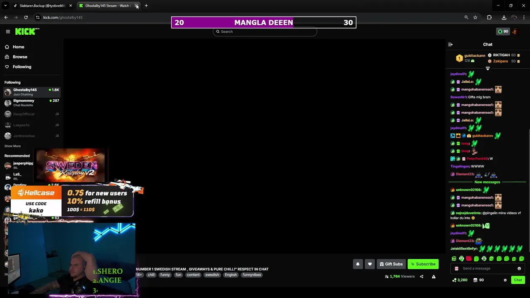This screenshot has height=298, width=530.
Task: Focus the Kick search field
Action: [x=265, y=31]
